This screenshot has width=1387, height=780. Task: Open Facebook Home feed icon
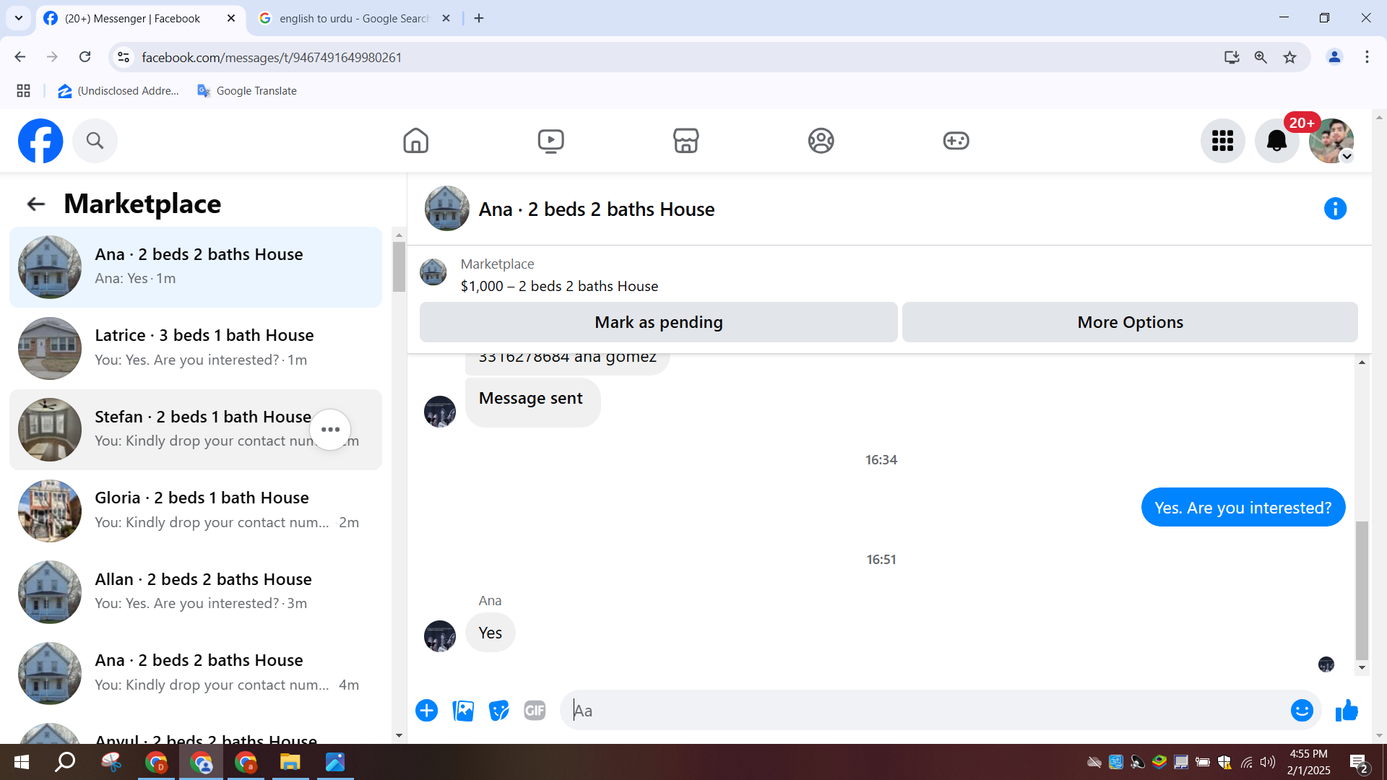click(x=415, y=140)
